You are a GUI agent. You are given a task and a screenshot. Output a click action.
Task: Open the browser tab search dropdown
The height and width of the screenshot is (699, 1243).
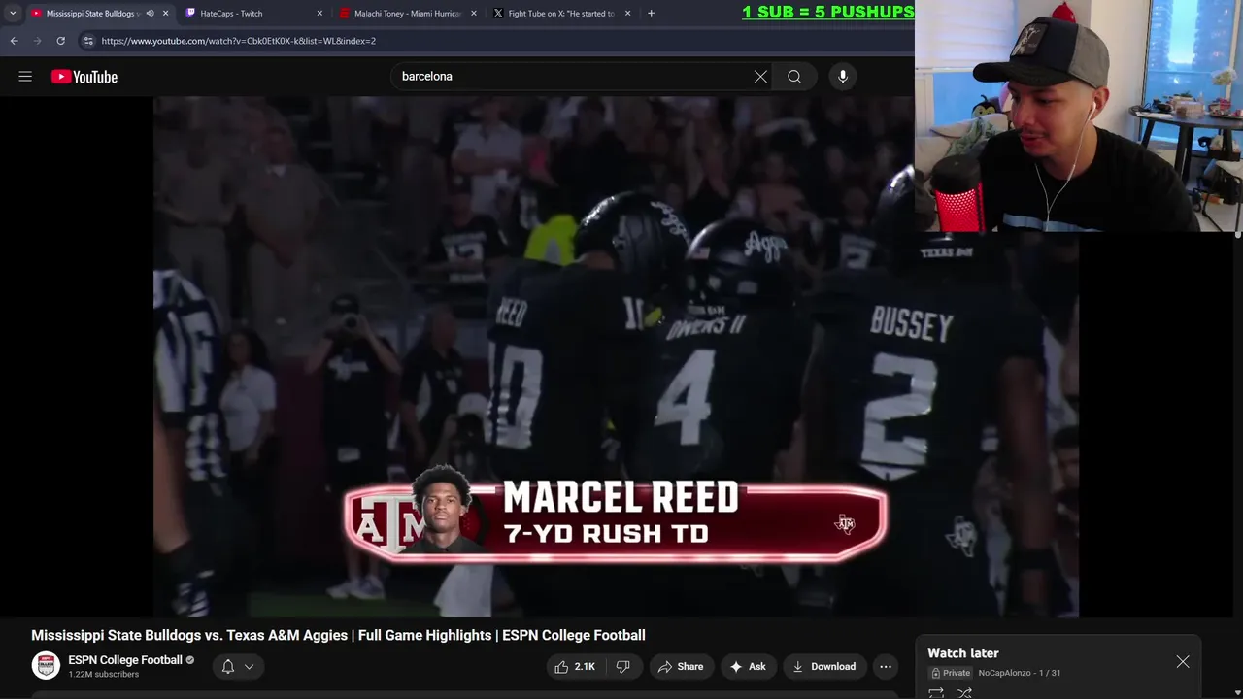pos(13,14)
